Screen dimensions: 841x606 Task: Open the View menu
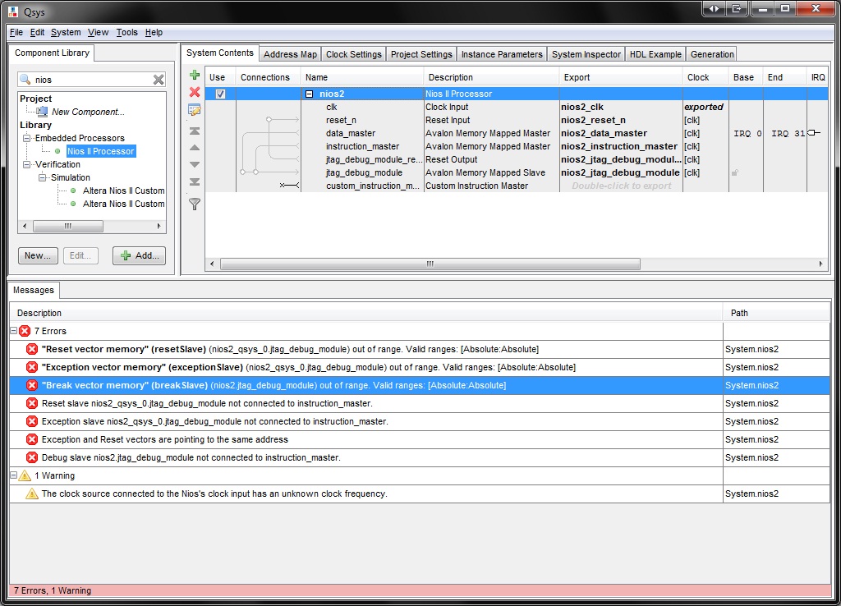tap(99, 32)
